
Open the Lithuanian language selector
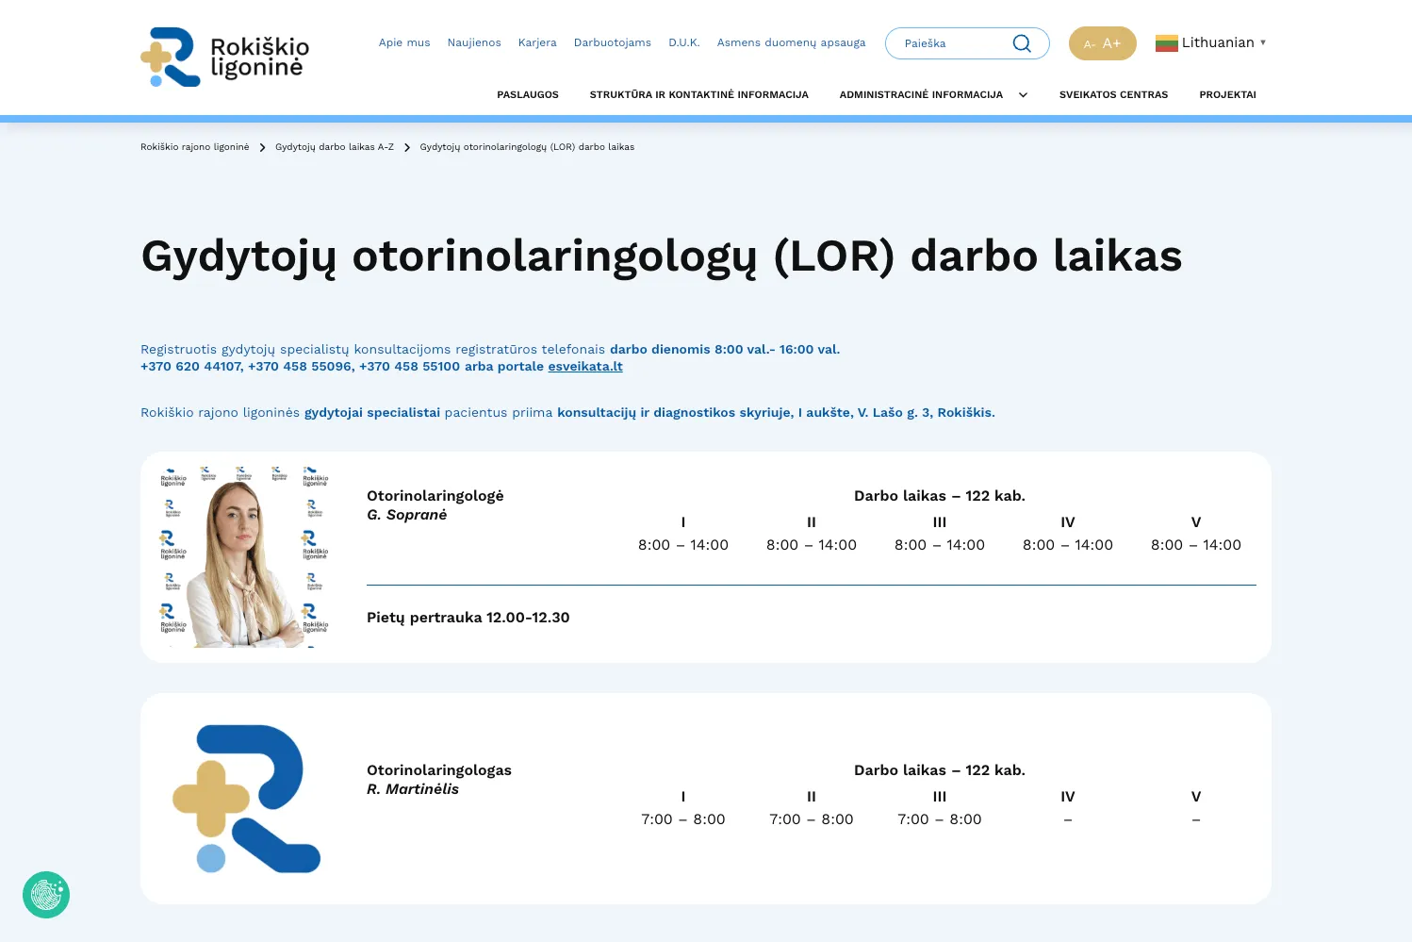pos(1219,41)
